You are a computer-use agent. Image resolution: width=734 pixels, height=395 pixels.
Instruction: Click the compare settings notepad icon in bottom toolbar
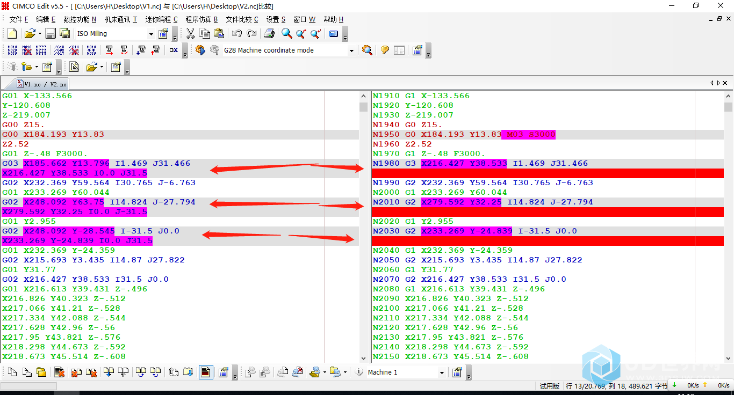(224, 372)
